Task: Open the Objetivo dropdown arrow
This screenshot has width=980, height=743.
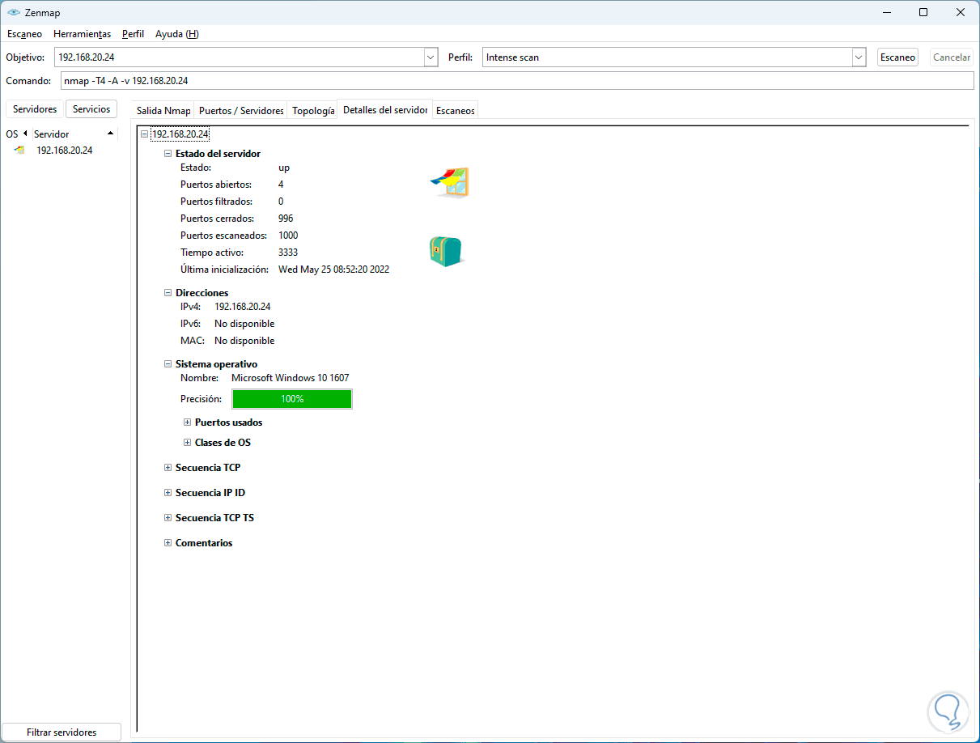Action: coord(431,57)
